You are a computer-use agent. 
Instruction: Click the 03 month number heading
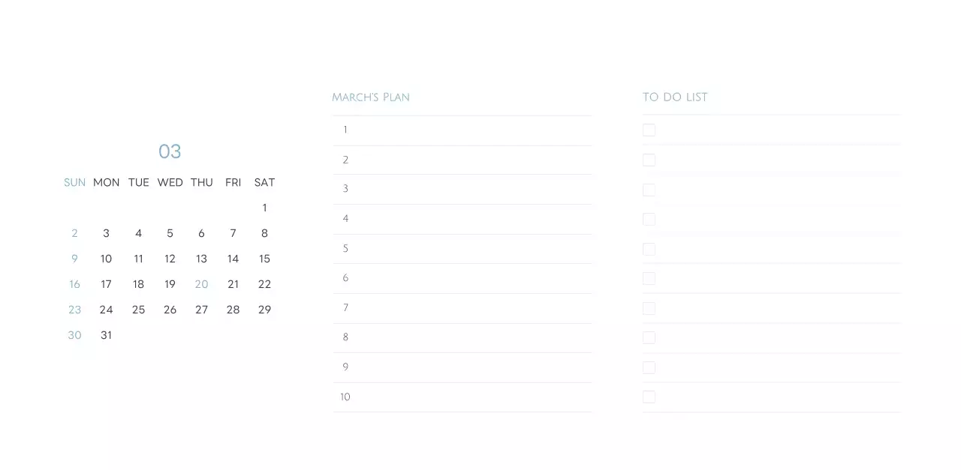(x=170, y=151)
